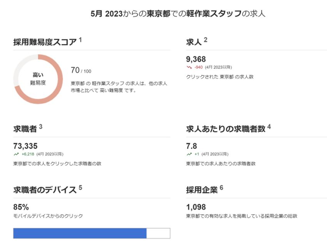Open footnote 4 next to 求人あたりの求職者数
Viewport: 327px width, 242px height.
[x=269, y=126]
